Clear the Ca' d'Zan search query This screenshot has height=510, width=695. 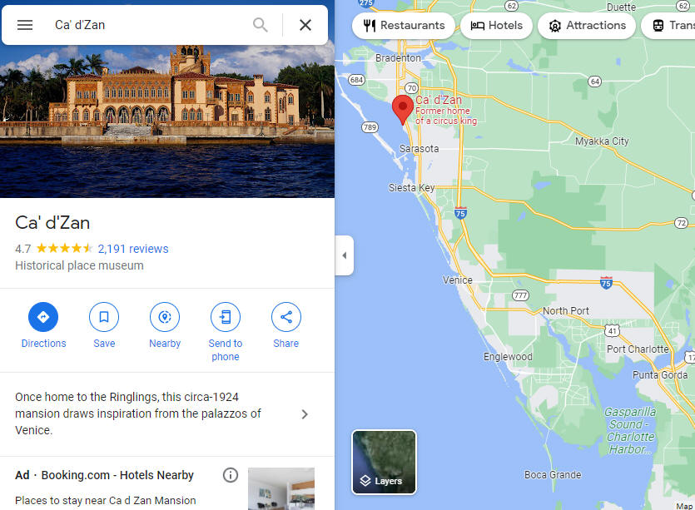pyautogui.click(x=305, y=25)
